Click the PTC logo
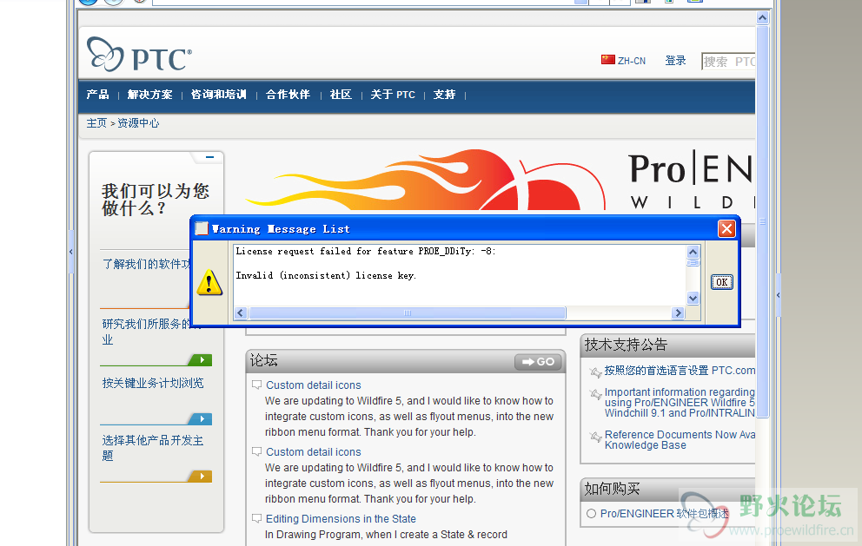 click(x=140, y=55)
